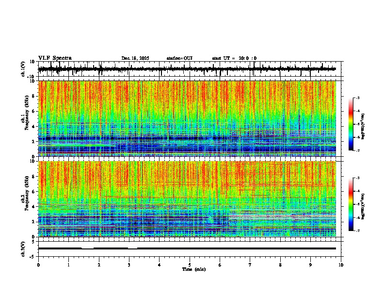Click the "station=OUI" header label
Image resolution: width=384 pixels, height=297 pixels.
coord(179,58)
